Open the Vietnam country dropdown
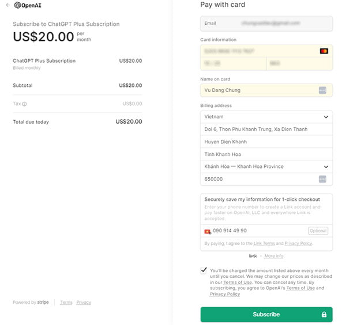This screenshot has height=325, width=346. pos(266,117)
